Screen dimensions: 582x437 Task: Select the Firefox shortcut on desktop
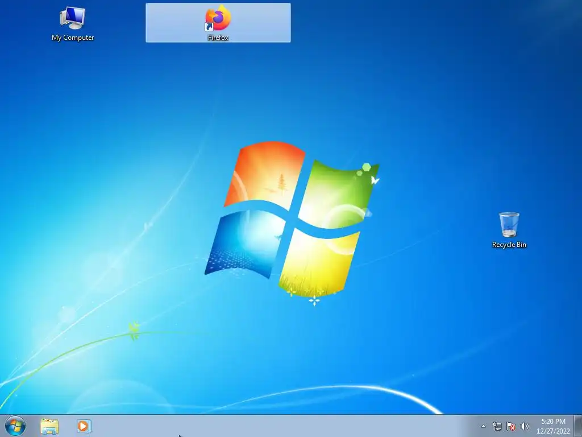pyautogui.click(x=218, y=23)
